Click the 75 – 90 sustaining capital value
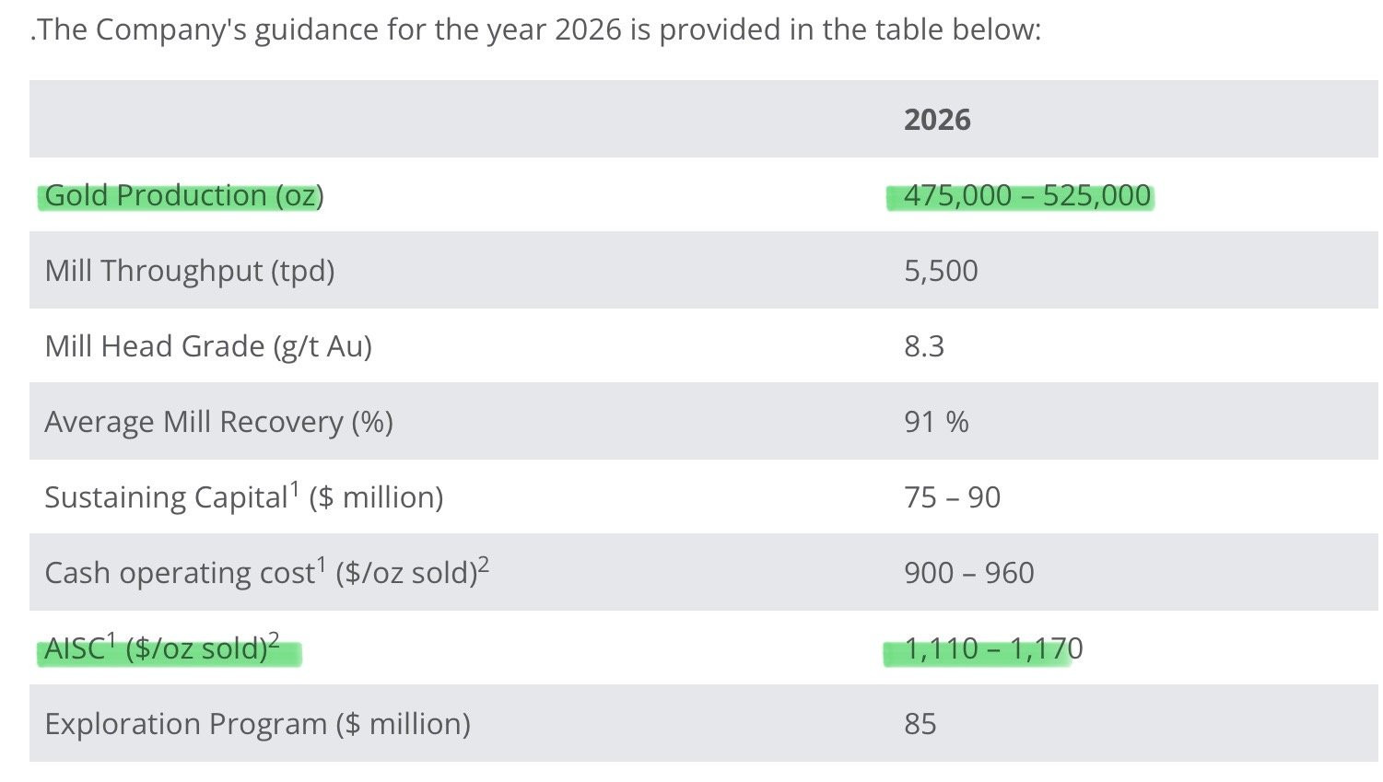Screen dimensions: 1383x782 click(952, 497)
